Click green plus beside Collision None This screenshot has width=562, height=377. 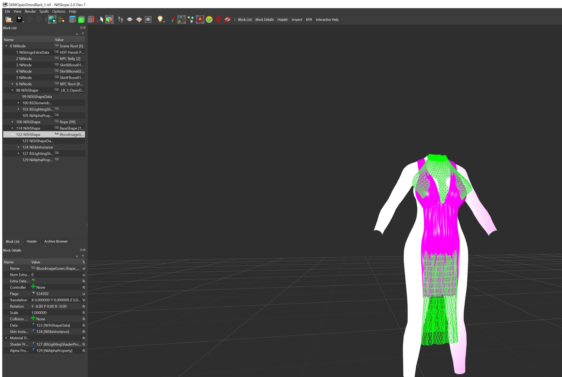coord(33,318)
